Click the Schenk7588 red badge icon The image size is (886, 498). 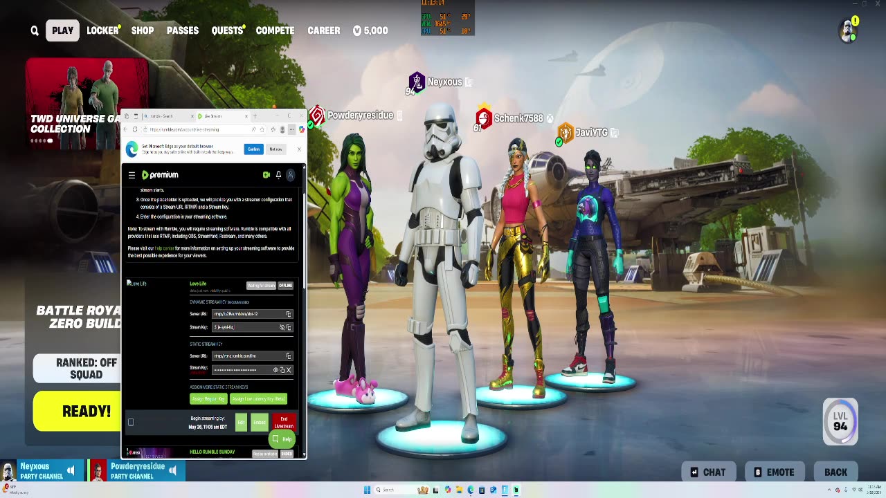483,118
